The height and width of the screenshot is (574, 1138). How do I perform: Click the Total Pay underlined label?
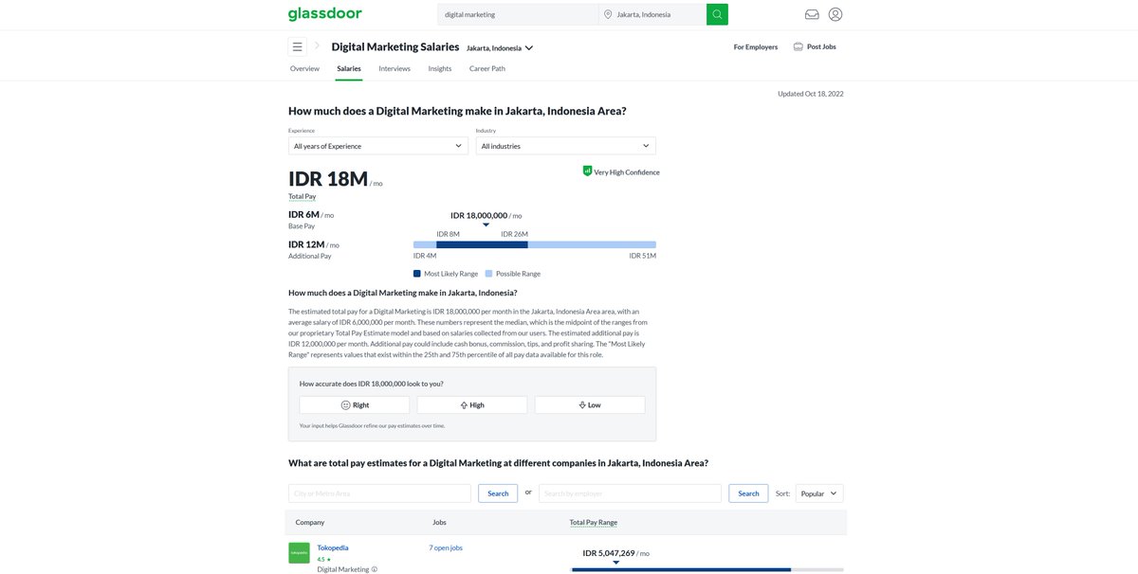tap(303, 196)
